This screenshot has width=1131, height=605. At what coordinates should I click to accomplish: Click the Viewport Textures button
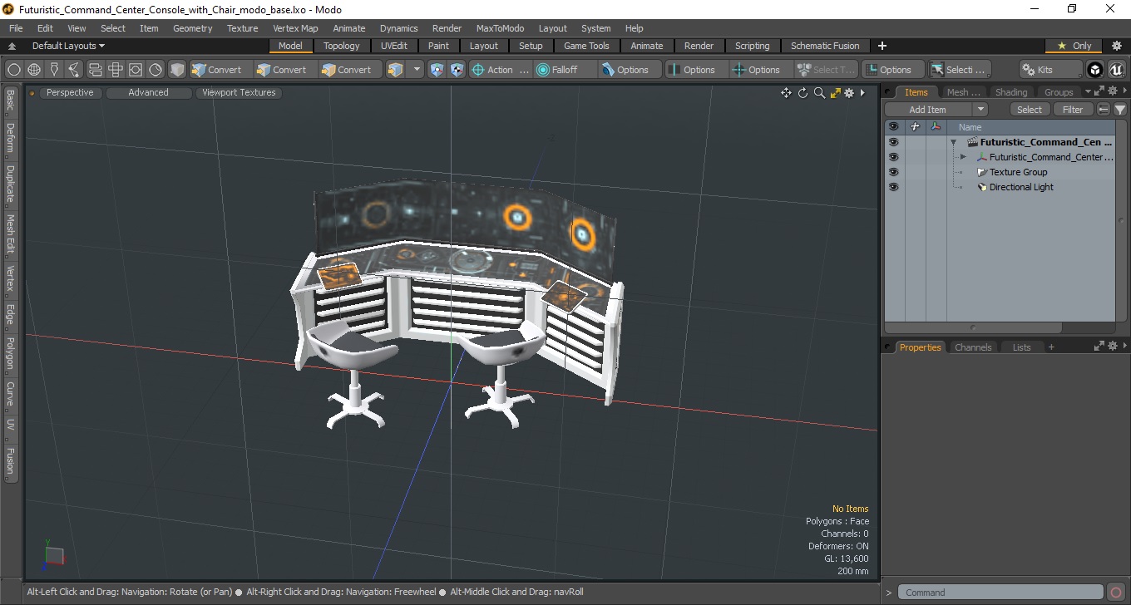(239, 93)
